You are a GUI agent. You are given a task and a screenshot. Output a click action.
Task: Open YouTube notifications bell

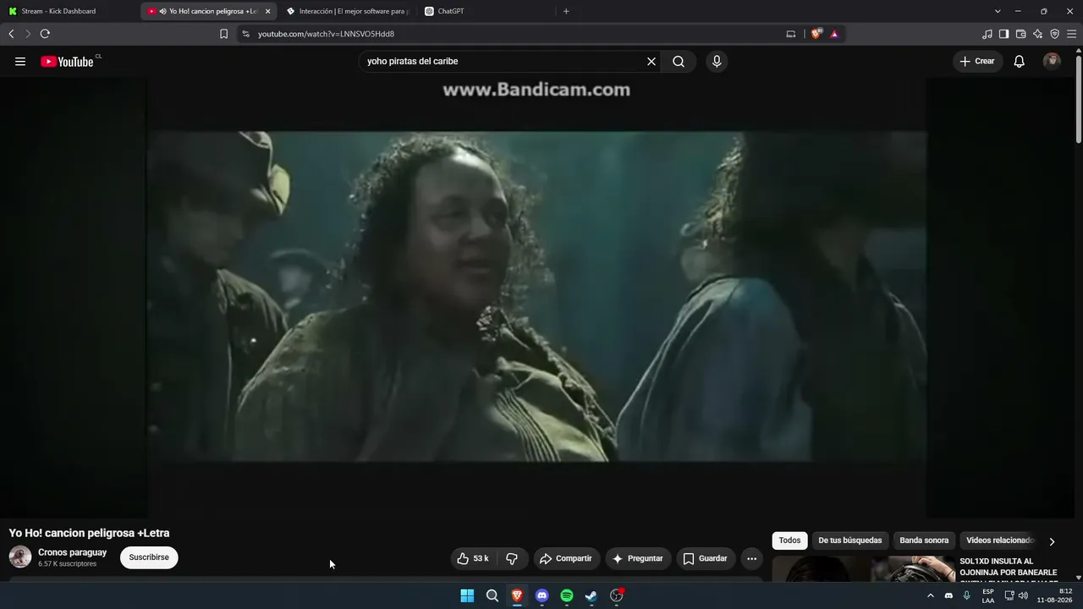(1020, 62)
